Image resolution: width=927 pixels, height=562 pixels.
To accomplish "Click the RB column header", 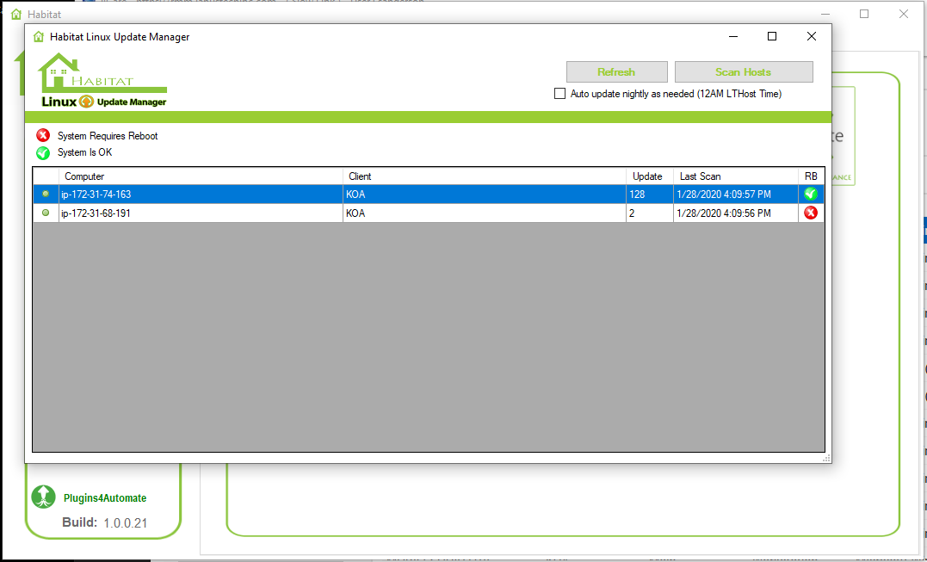I will pyautogui.click(x=811, y=176).
